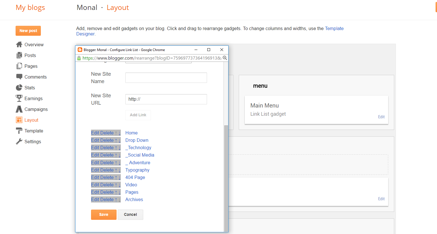Open Overview in the sidebar menu
This screenshot has width=437, height=234.
coord(34,45)
